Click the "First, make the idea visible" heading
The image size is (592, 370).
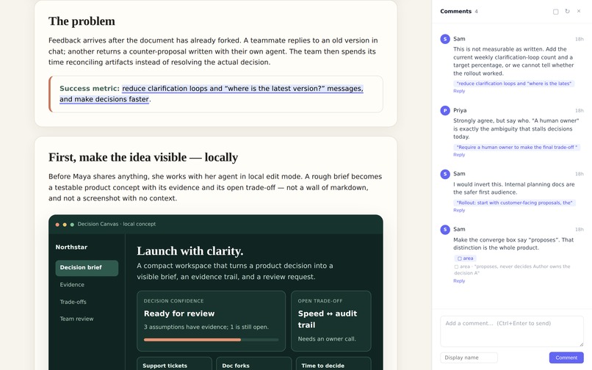[x=143, y=157]
